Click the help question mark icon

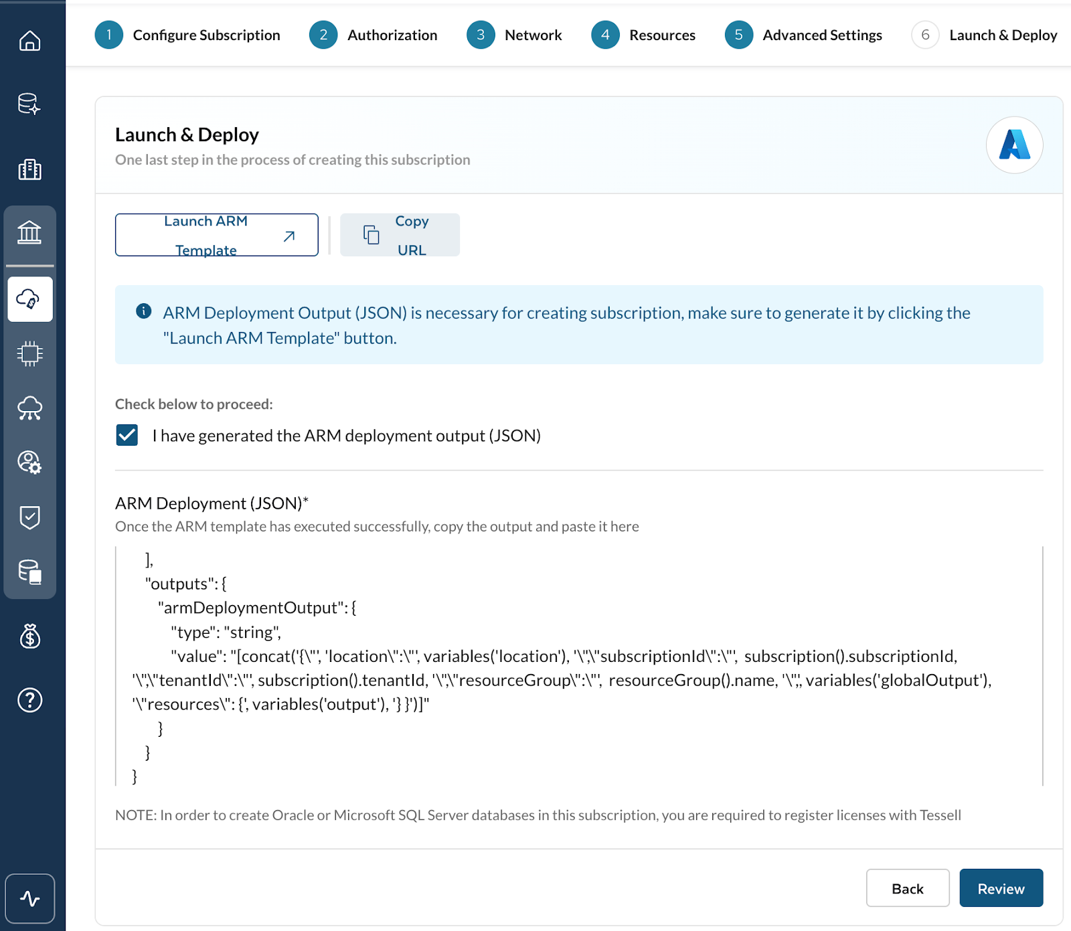coord(29,700)
